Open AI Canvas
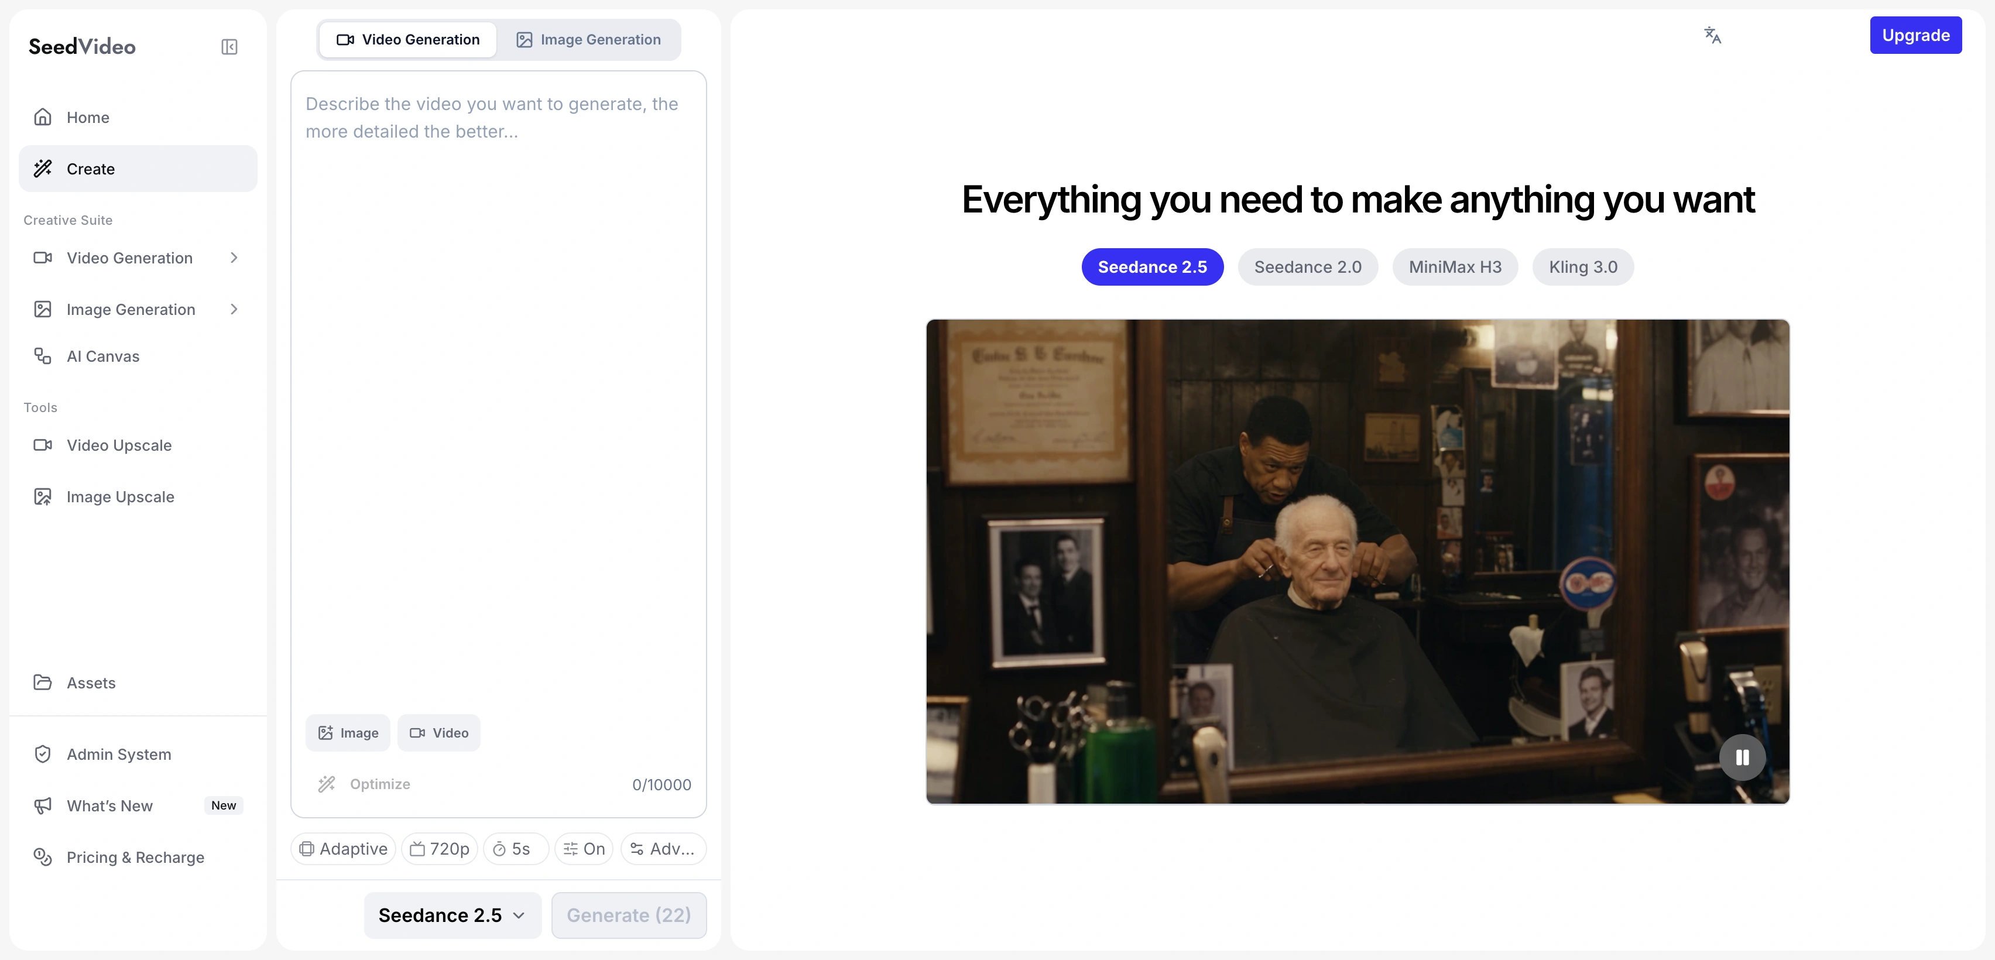1995x960 pixels. pos(138,357)
